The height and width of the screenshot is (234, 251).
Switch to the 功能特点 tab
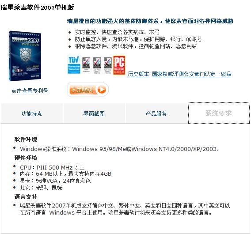[x=32, y=113]
